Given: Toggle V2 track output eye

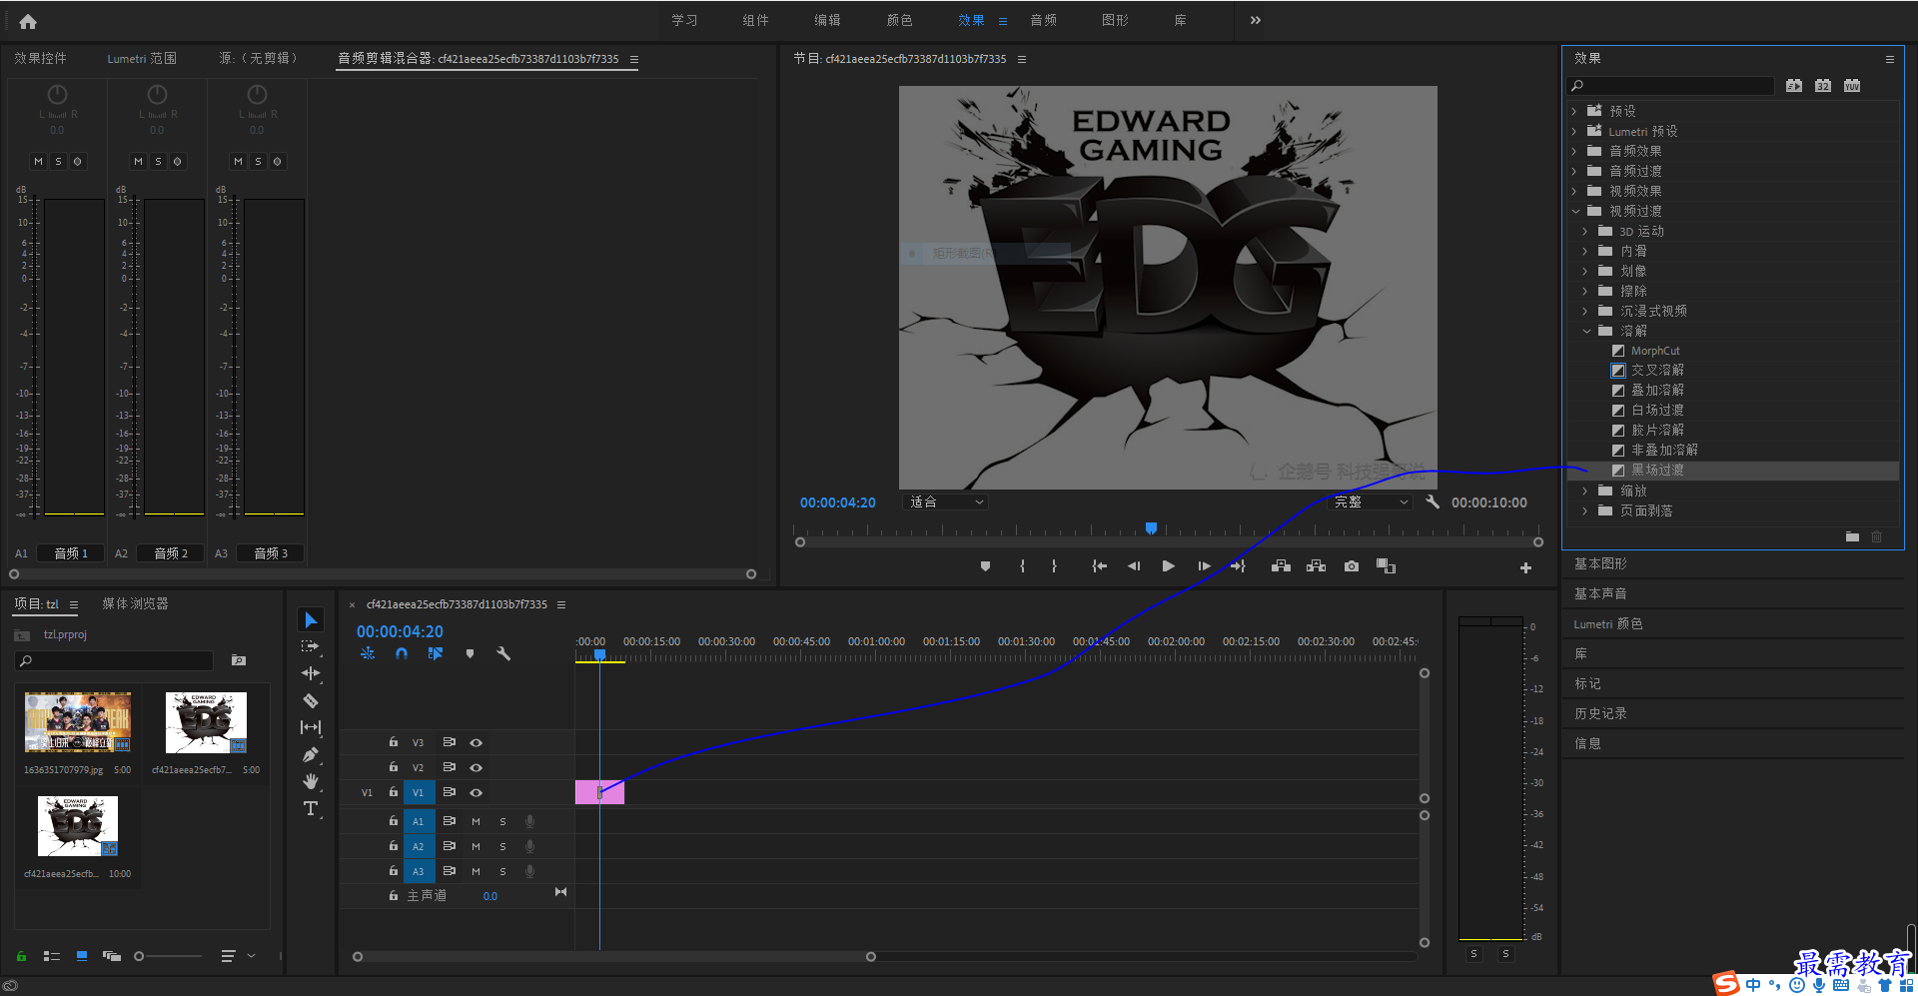Looking at the screenshot, I should [x=477, y=767].
